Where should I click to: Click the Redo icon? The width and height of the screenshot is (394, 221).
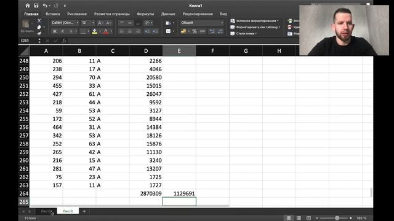[x=56, y=6]
